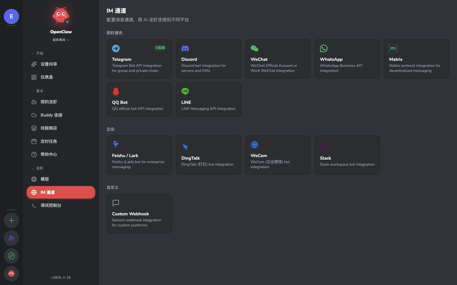457x285 pixels.
Task: Click the E avatar circle
Action: (x=11, y=16)
